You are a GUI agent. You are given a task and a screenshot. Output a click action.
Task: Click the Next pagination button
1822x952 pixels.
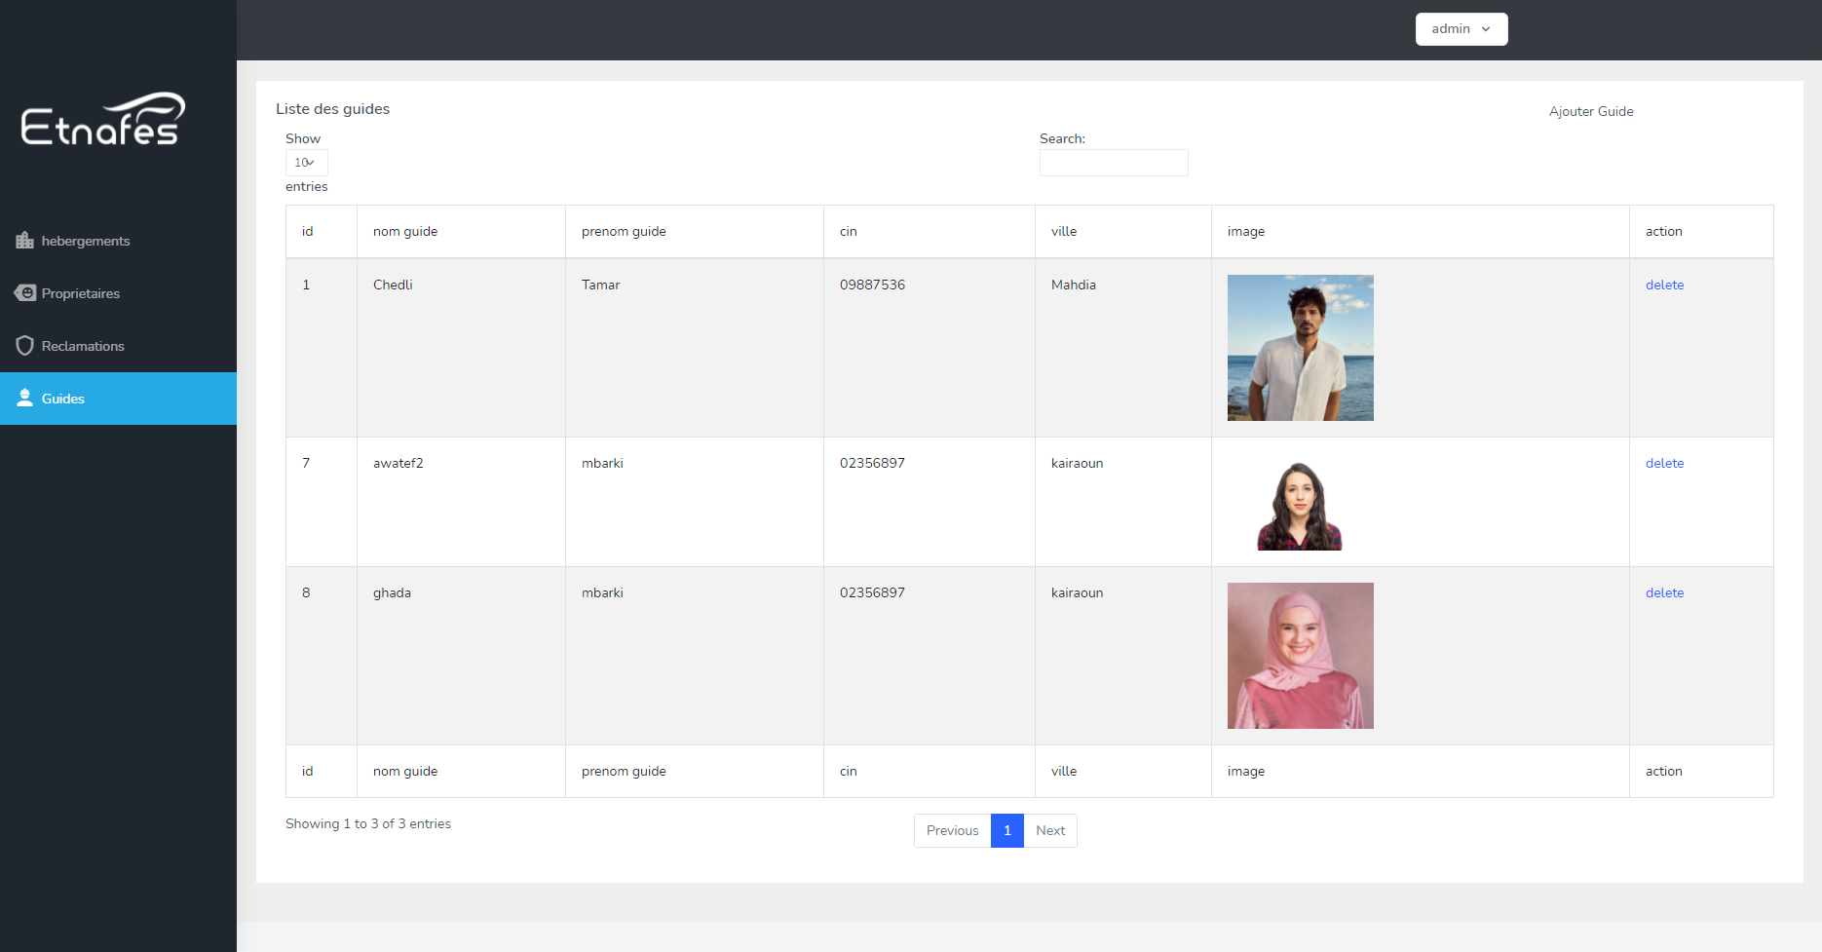click(x=1050, y=830)
